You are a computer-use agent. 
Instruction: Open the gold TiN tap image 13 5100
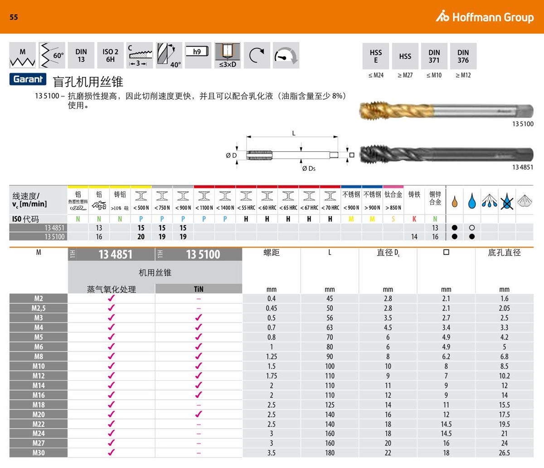447,111
